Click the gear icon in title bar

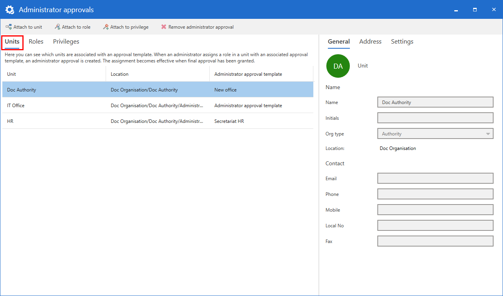10,10
